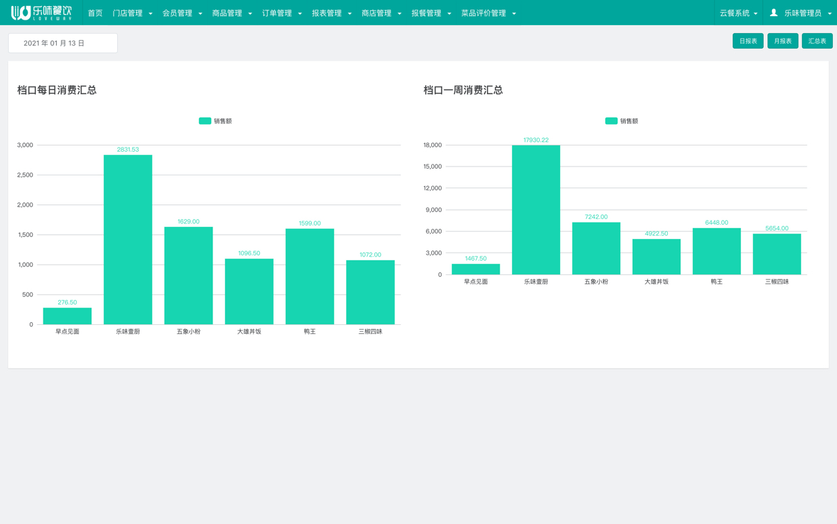
Task: Toggle the 销售额 legend swatch in the weekly chart
Action: tap(611, 121)
